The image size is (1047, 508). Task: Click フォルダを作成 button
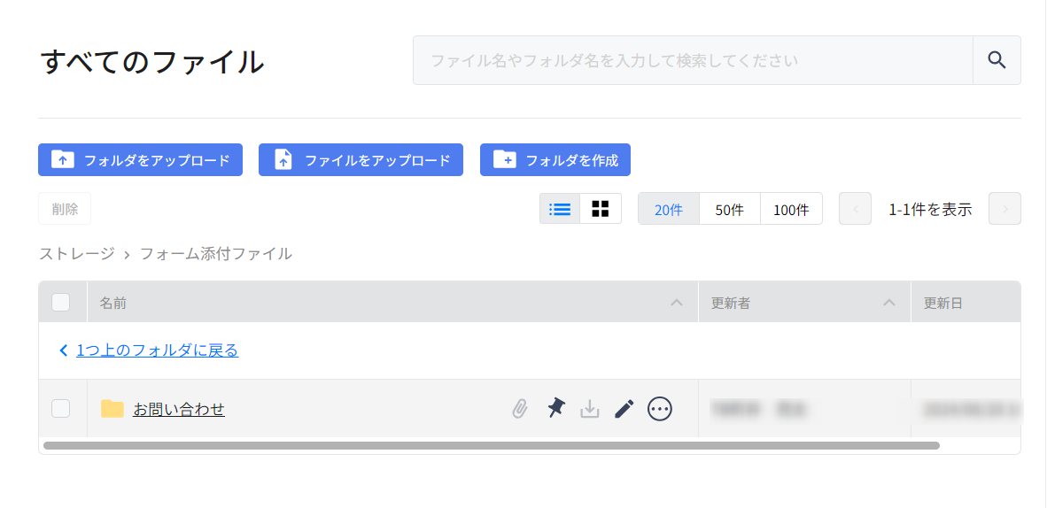(x=555, y=160)
